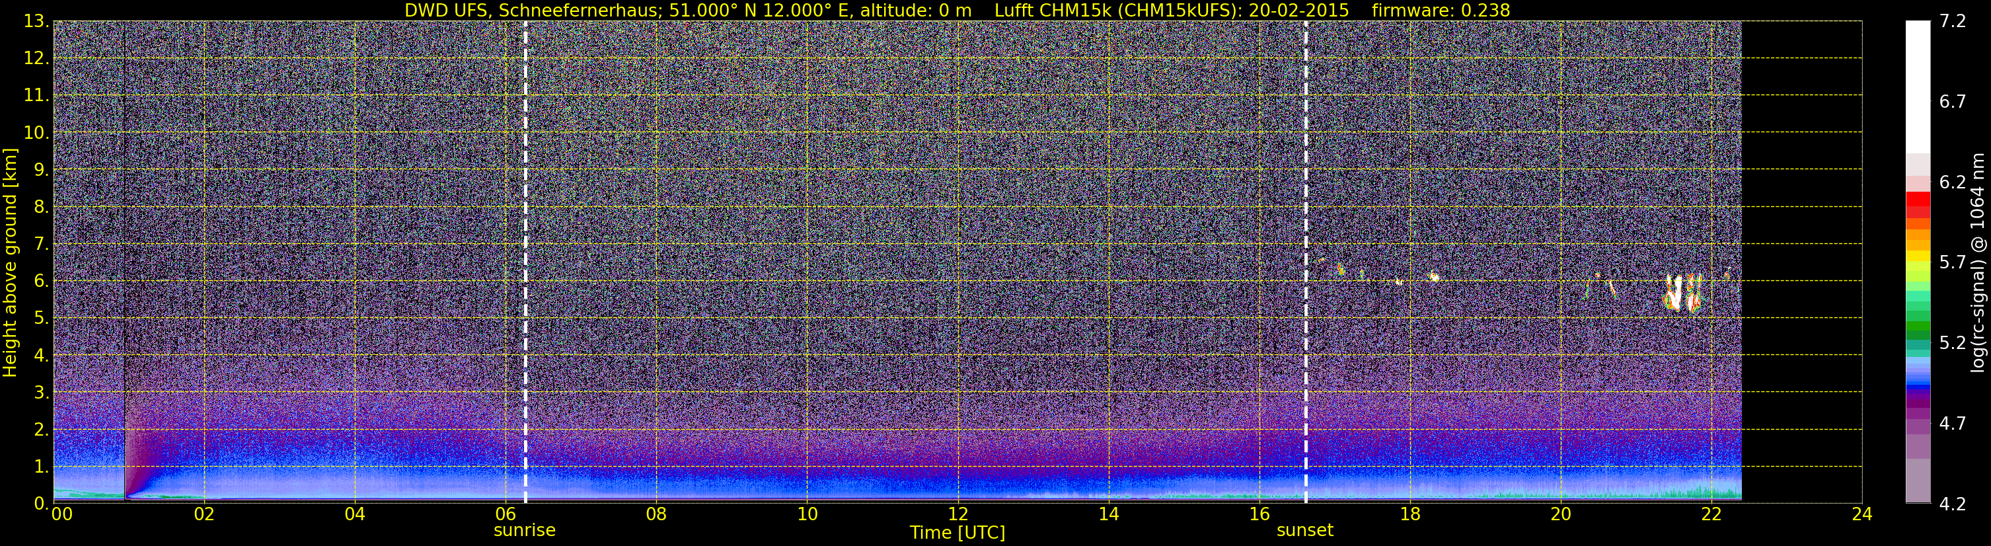Click the '10.' tick label on the height axis
Viewport: 1991px width, 546px height.
pyautogui.click(x=36, y=132)
